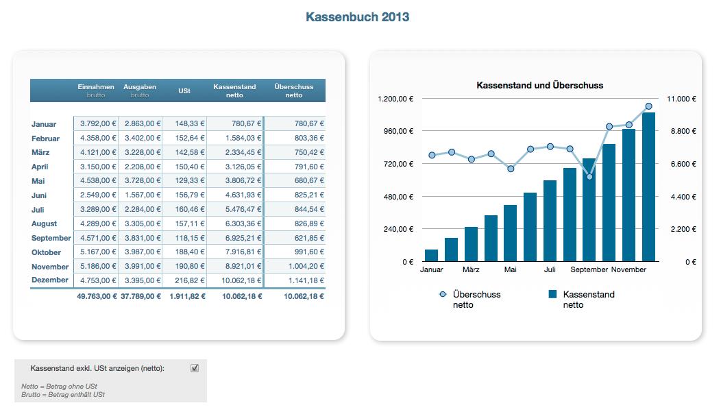Click the first small Januar bar
The height and width of the screenshot is (412, 721).
430,255
